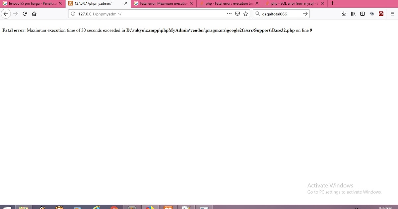Click the 8:33 PM taskbar clock

[385, 208]
